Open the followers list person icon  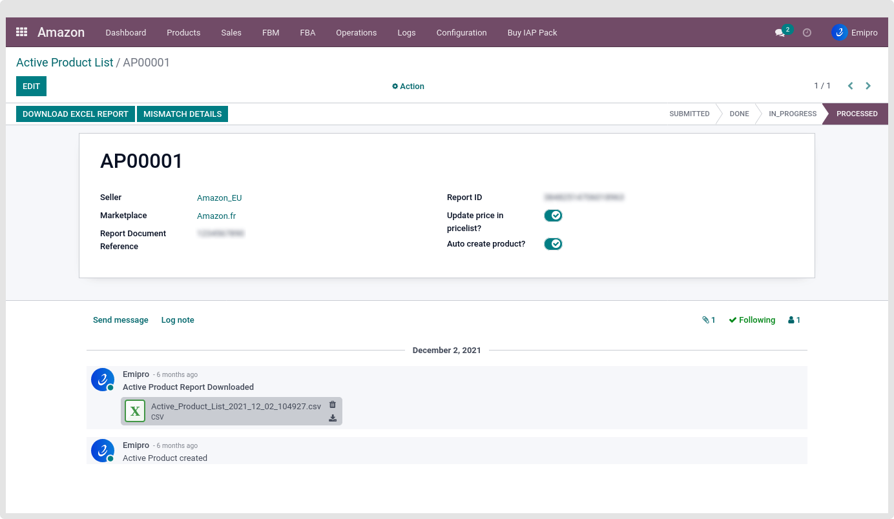(x=794, y=320)
